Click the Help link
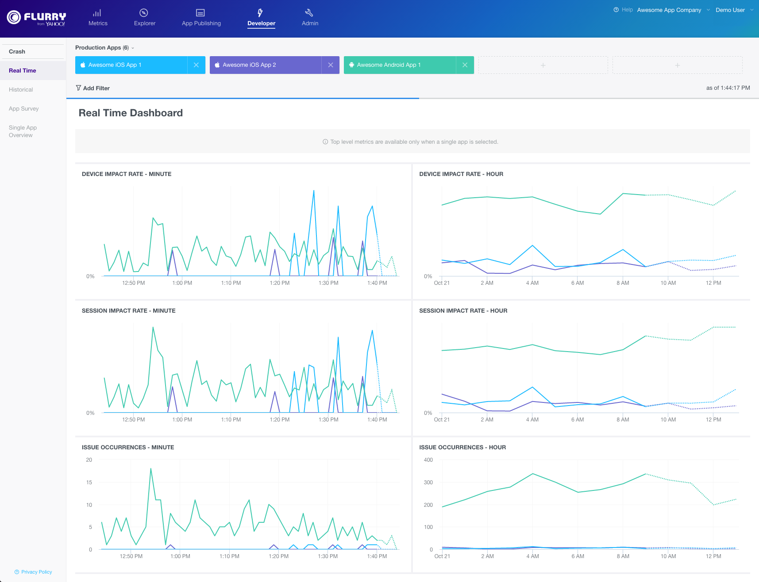Image resolution: width=759 pixels, height=582 pixels. [x=627, y=10]
